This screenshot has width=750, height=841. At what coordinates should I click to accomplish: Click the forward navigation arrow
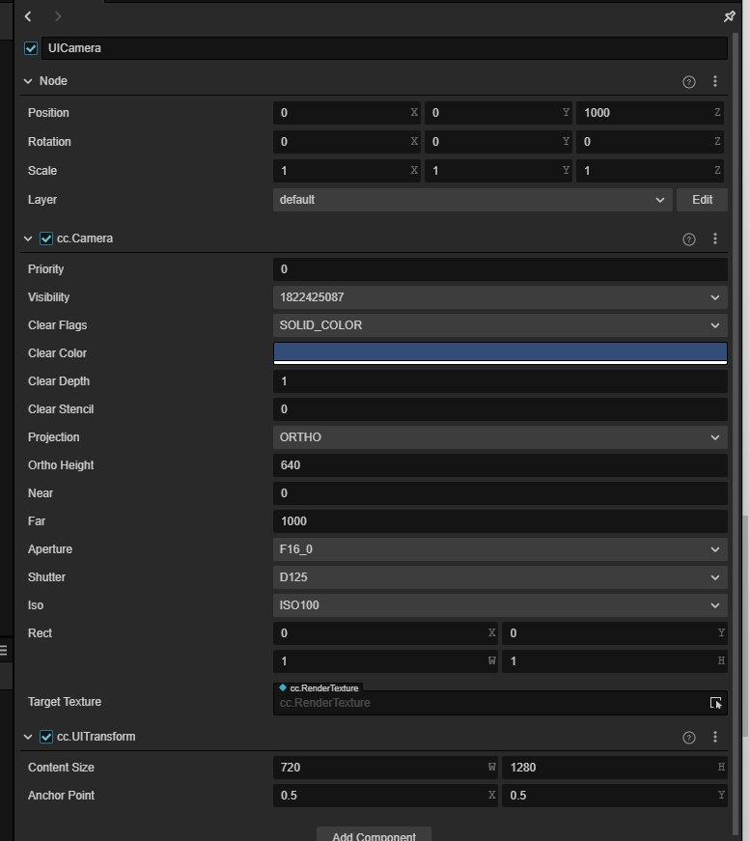58,16
